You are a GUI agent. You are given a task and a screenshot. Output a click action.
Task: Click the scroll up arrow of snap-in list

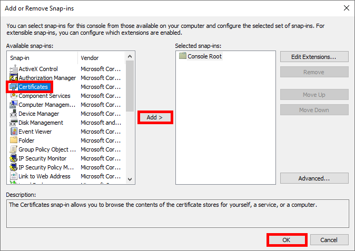(x=130, y=56)
